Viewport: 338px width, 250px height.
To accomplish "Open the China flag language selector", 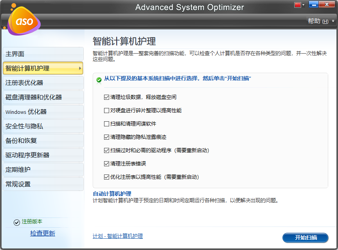I will (x=298, y=5).
